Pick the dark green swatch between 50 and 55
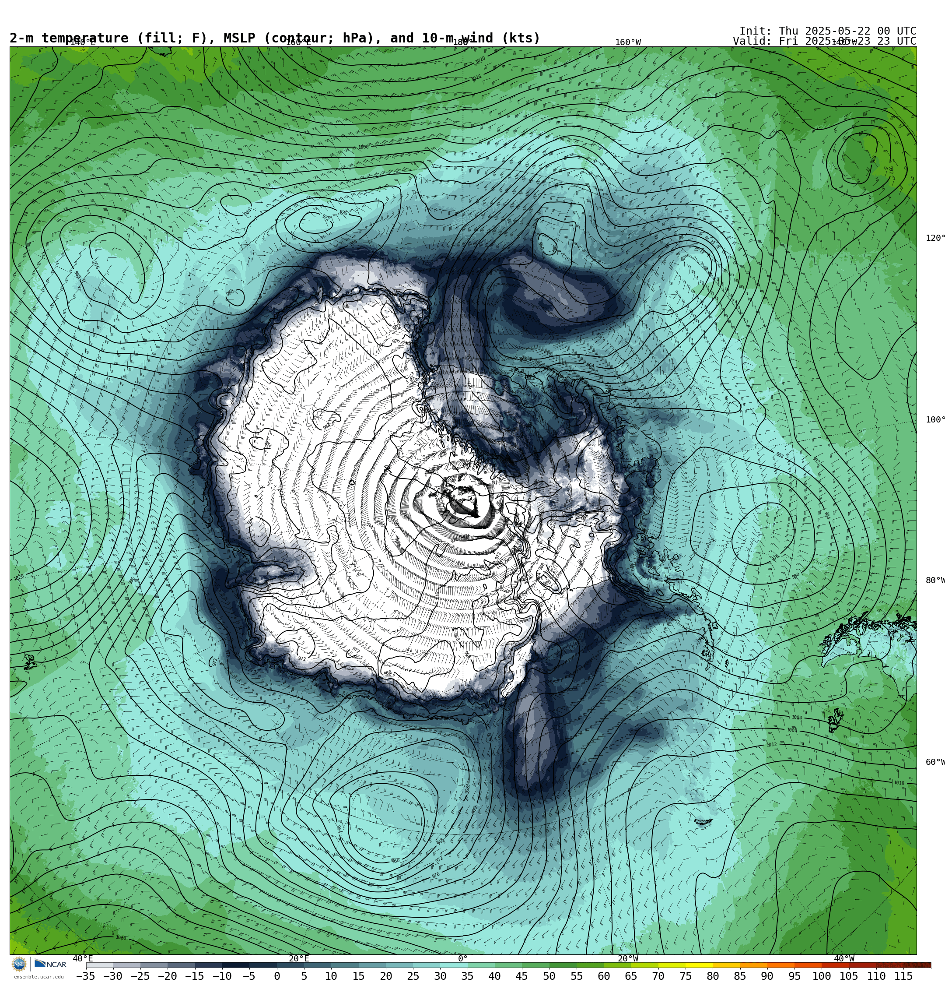This screenshot has height=982, width=945. click(x=563, y=965)
